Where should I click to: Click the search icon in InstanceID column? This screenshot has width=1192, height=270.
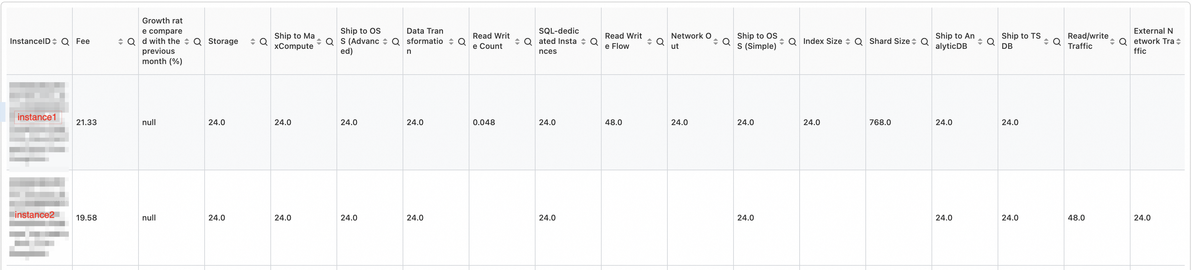pos(65,42)
